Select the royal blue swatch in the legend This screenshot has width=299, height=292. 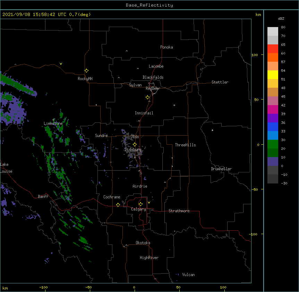(273, 127)
